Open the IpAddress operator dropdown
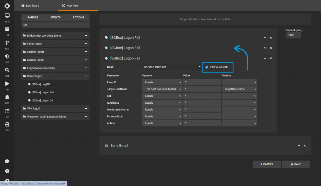The image size is (321, 186). [162, 103]
